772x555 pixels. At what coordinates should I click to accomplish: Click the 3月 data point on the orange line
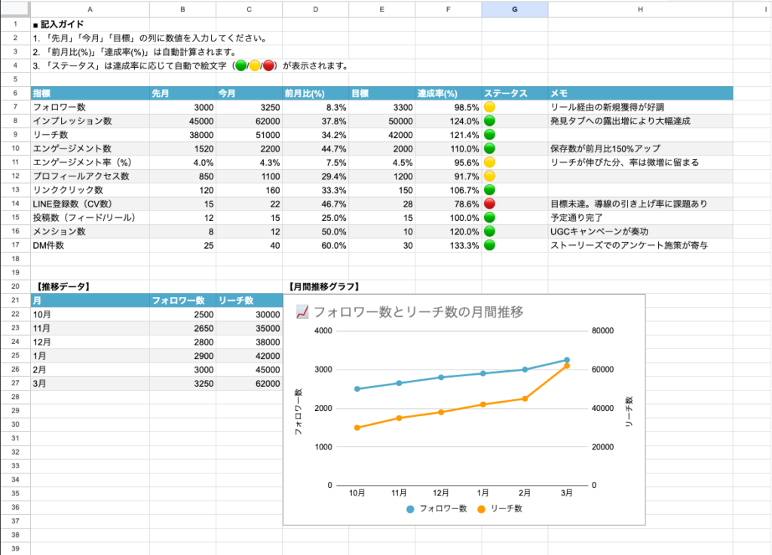566,366
